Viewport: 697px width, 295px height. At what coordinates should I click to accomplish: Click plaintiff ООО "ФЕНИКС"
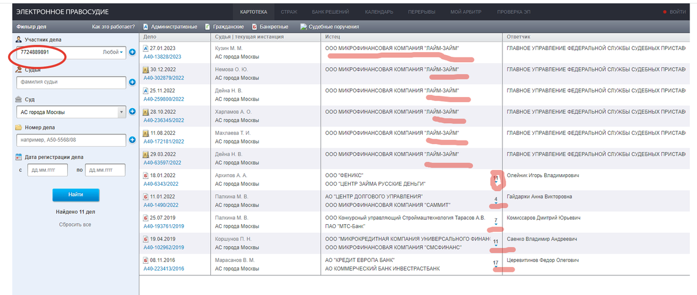(344, 175)
